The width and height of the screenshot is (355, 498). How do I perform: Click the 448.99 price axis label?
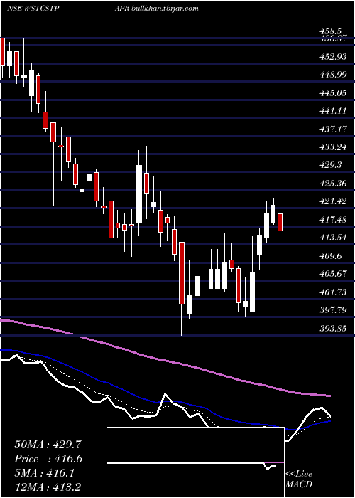pyautogui.click(x=334, y=75)
